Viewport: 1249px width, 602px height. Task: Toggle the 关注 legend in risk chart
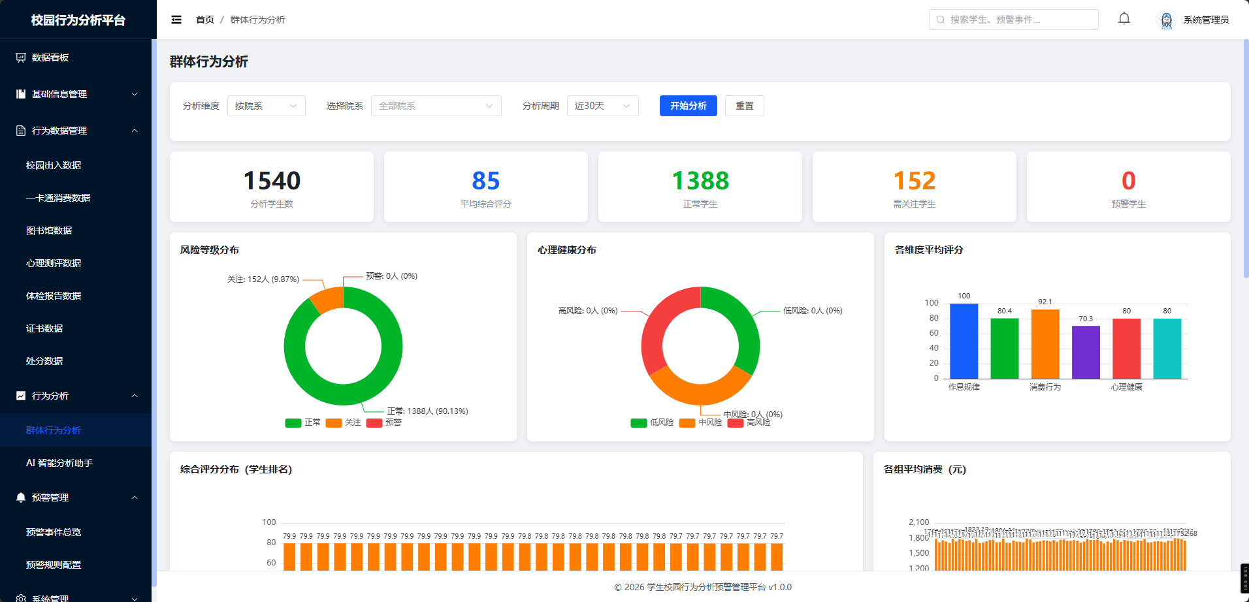(x=344, y=422)
